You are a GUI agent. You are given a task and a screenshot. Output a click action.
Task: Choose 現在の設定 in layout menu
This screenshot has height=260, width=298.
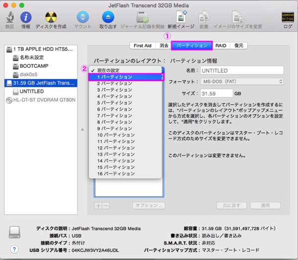(125, 70)
